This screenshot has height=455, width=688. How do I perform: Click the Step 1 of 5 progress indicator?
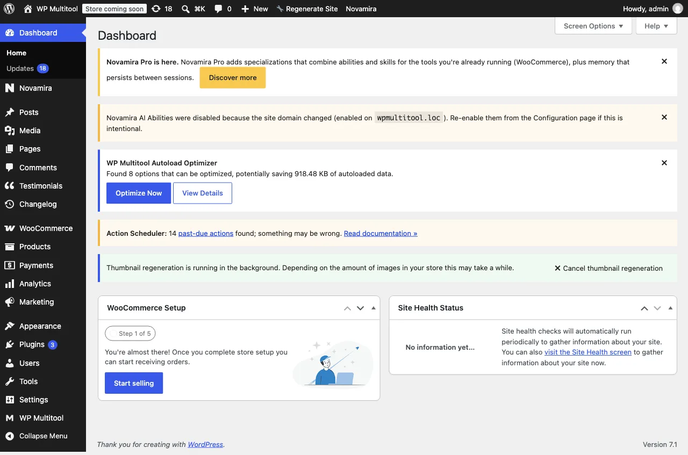click(131, 334)
